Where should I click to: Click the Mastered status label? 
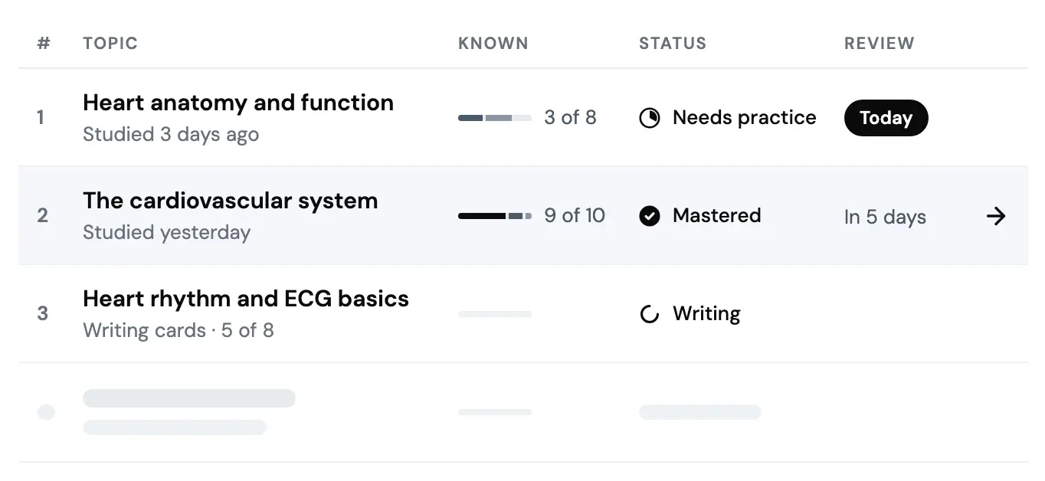[x=717, y=216]
